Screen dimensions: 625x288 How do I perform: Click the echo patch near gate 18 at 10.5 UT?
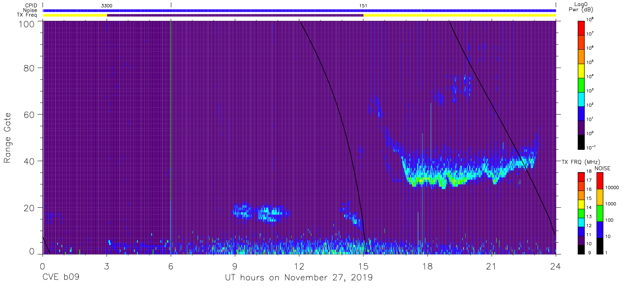click(x=272, y=213)
